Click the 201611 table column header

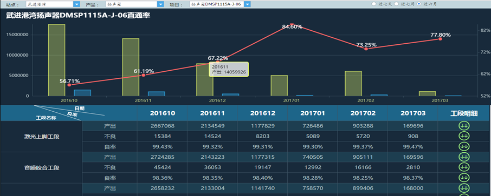tap(212, 113)
